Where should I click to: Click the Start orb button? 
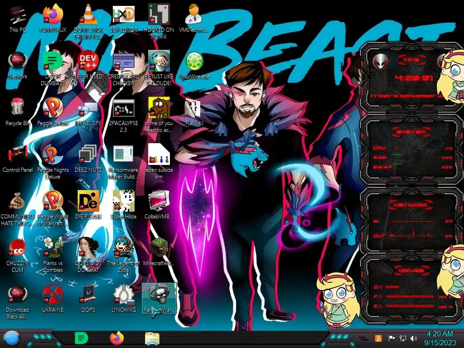(12, 338)
